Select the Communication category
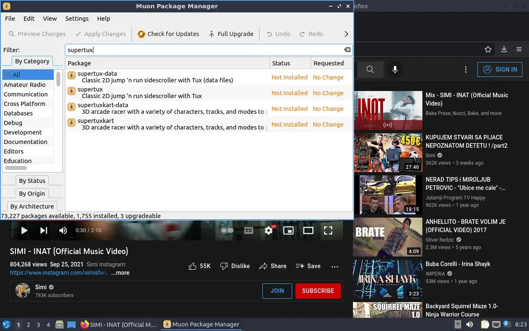529x331 pixels. (x=28, y=94)
